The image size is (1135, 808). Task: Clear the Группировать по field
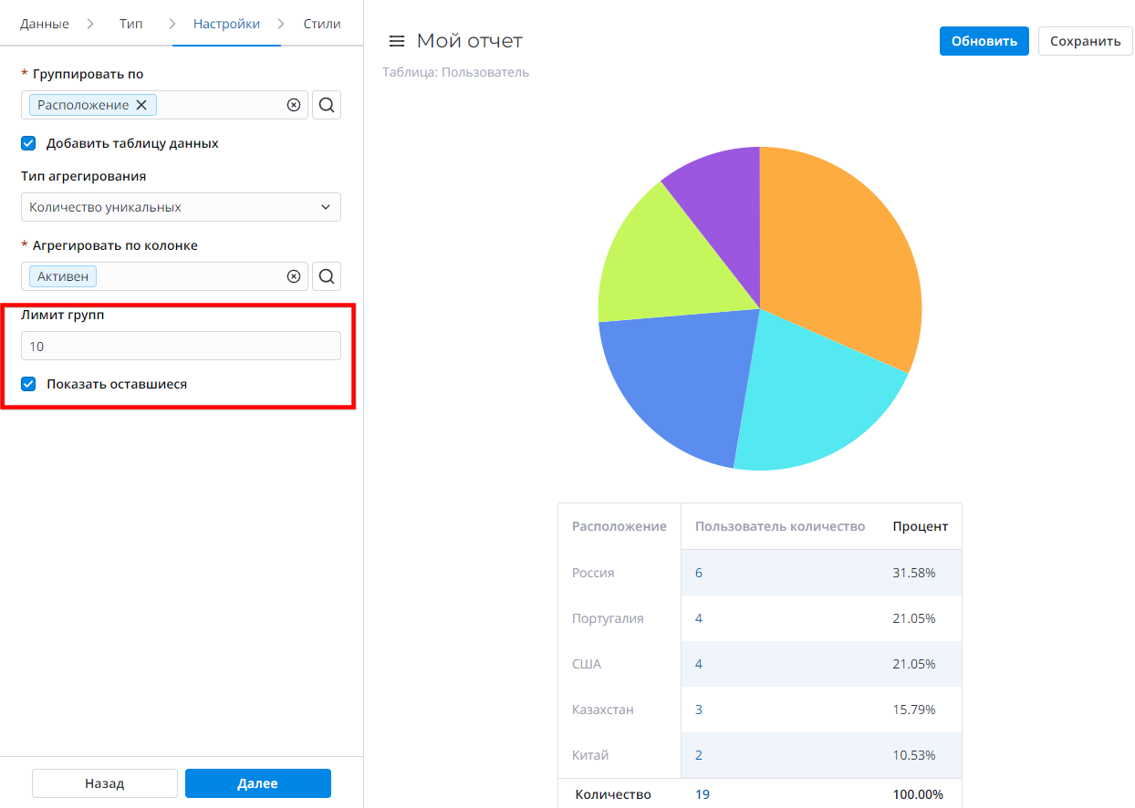coord(294,105)
